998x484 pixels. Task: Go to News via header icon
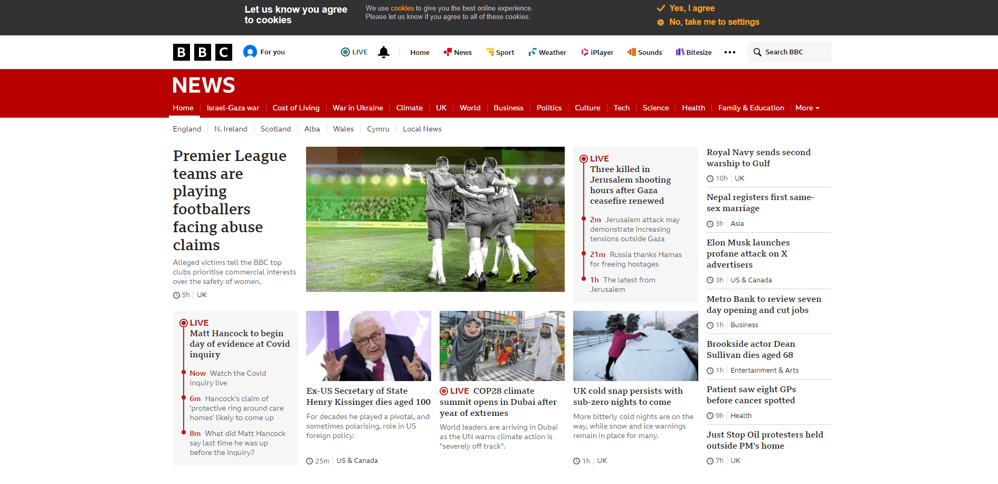(458, 52)
